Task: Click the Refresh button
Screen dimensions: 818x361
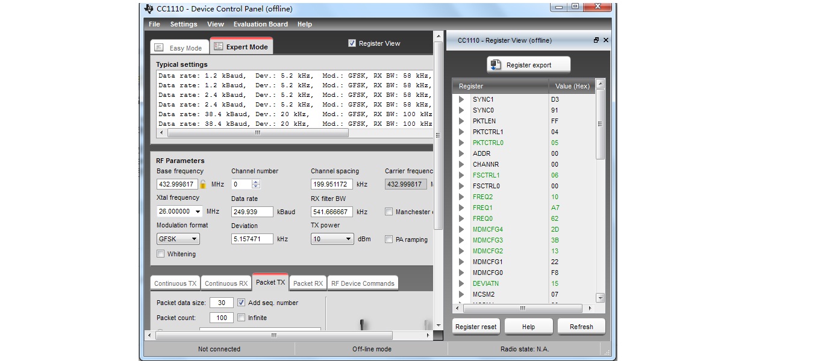Action: tap(581, 327)
